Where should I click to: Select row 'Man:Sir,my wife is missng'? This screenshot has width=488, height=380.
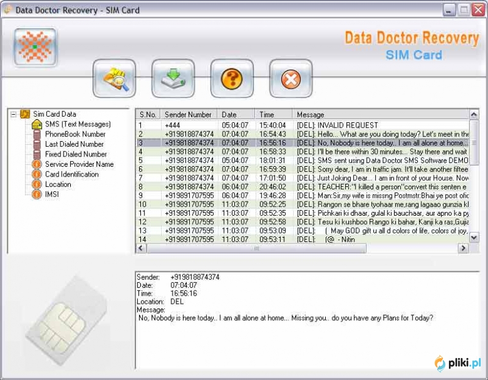303,195
